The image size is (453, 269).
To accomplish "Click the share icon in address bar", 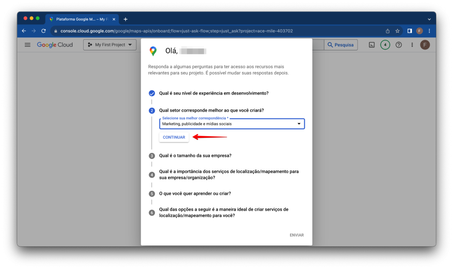I will point(388,31).
